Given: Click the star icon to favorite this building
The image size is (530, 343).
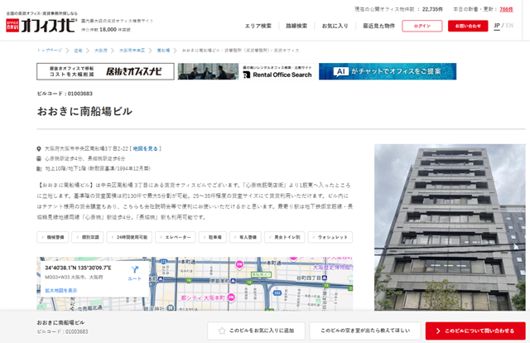Looking at the screenshot, I should tap(222, 331).
